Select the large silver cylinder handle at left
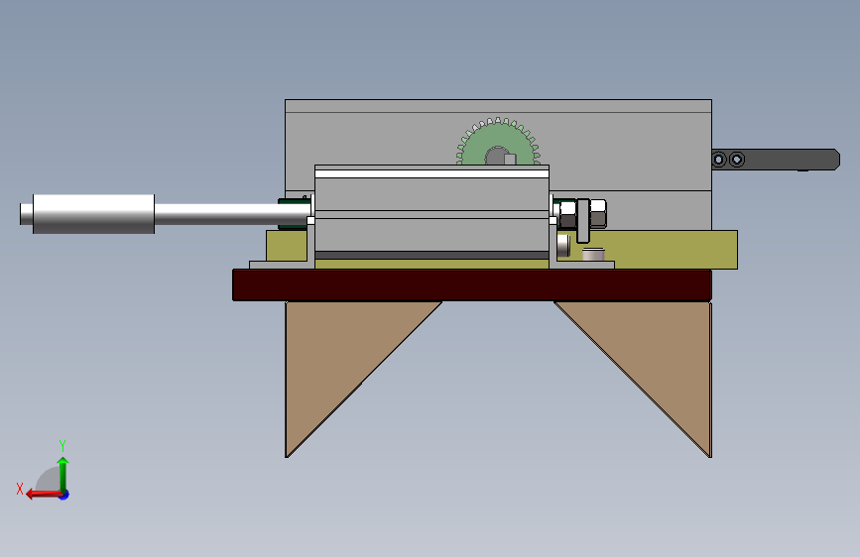Image resolution: width=860 pixels, height=557 pixels. [94, 214]
